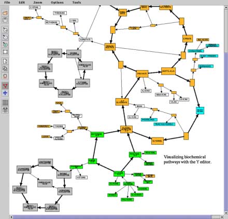The image size is (228, 219).
Task: Click the copy documents icon
Action: coord(5,69)
